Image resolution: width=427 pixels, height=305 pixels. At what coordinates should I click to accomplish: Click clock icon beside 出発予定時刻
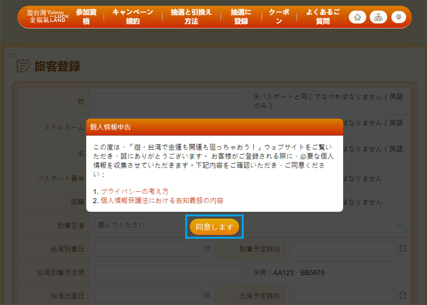tap(403, 295)
